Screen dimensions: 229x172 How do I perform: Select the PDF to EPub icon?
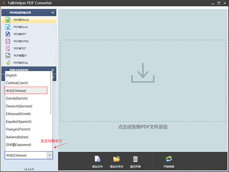point(8,63)
